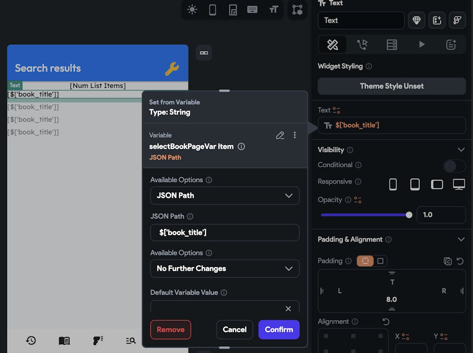Click the wrench icon in Search results
473x353 pixels.
(x=172, y=69)
